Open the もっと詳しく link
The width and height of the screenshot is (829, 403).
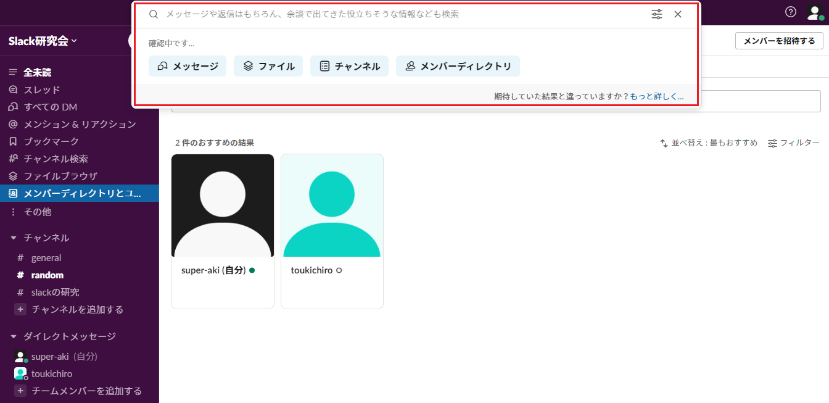pos(656,96)
